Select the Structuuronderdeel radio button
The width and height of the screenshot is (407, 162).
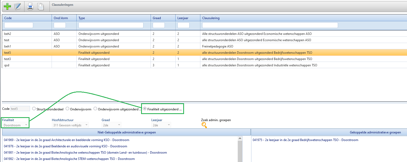[x=34, y=109]
